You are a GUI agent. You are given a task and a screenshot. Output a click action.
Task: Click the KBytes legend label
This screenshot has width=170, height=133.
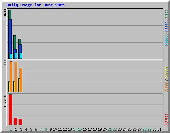click(166, 119)
